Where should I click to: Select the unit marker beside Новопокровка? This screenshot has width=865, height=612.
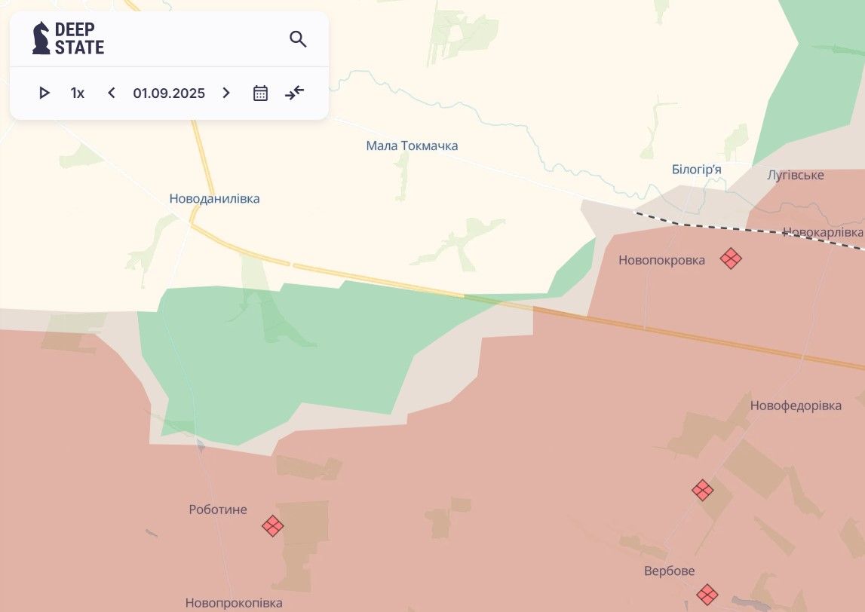coord(730,259)
